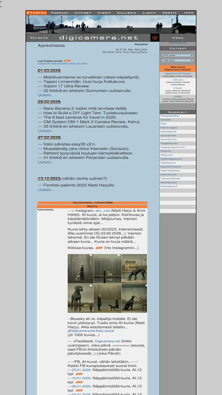Open the 06.01.2026 FB post link
222x395 pixels.
(81, 386)
